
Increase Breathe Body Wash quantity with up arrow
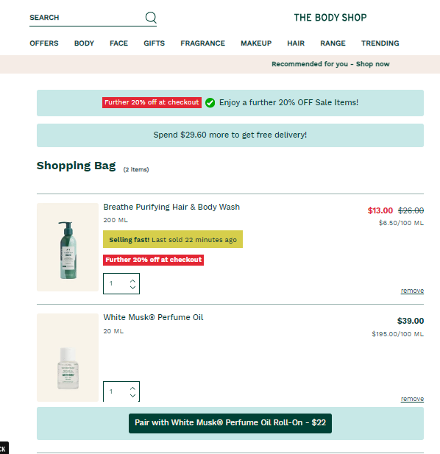132,280
